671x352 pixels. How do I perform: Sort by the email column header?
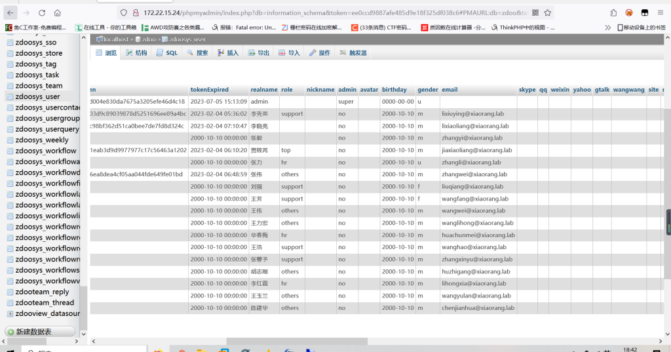click(x=450, y=89)
